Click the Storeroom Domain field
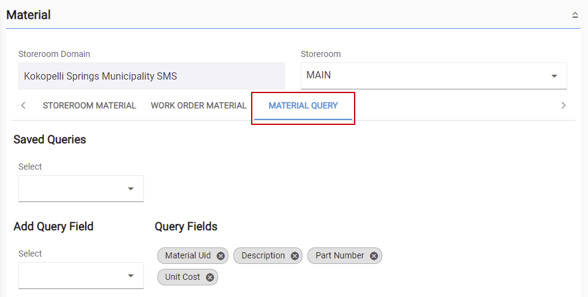Viewport: 588px width, 297px height. click(151, 76)
